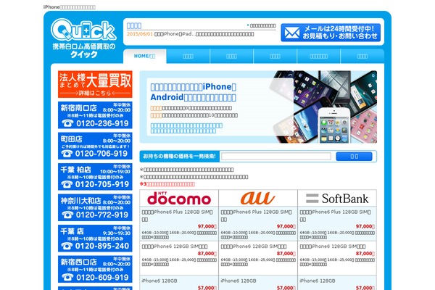Open the 町田店 shop banner

click(95, 146)
